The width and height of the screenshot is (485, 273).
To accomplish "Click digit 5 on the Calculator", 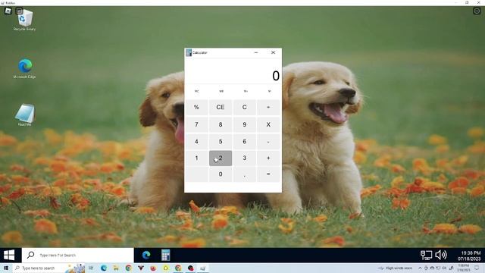I will [221, 142].
